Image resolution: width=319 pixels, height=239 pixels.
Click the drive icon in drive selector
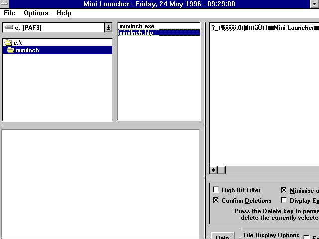point(9,27)
